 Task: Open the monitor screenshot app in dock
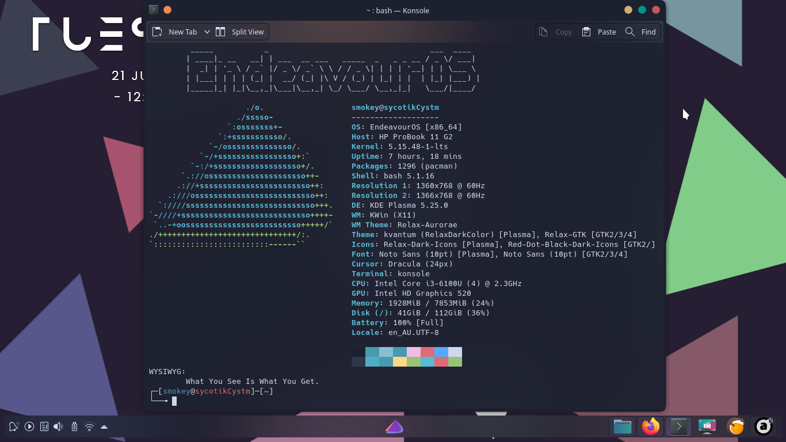(x=707, y=426)
